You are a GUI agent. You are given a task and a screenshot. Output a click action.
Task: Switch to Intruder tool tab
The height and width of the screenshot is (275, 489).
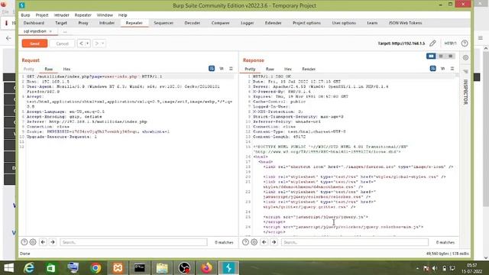click(x=107, y=23)
